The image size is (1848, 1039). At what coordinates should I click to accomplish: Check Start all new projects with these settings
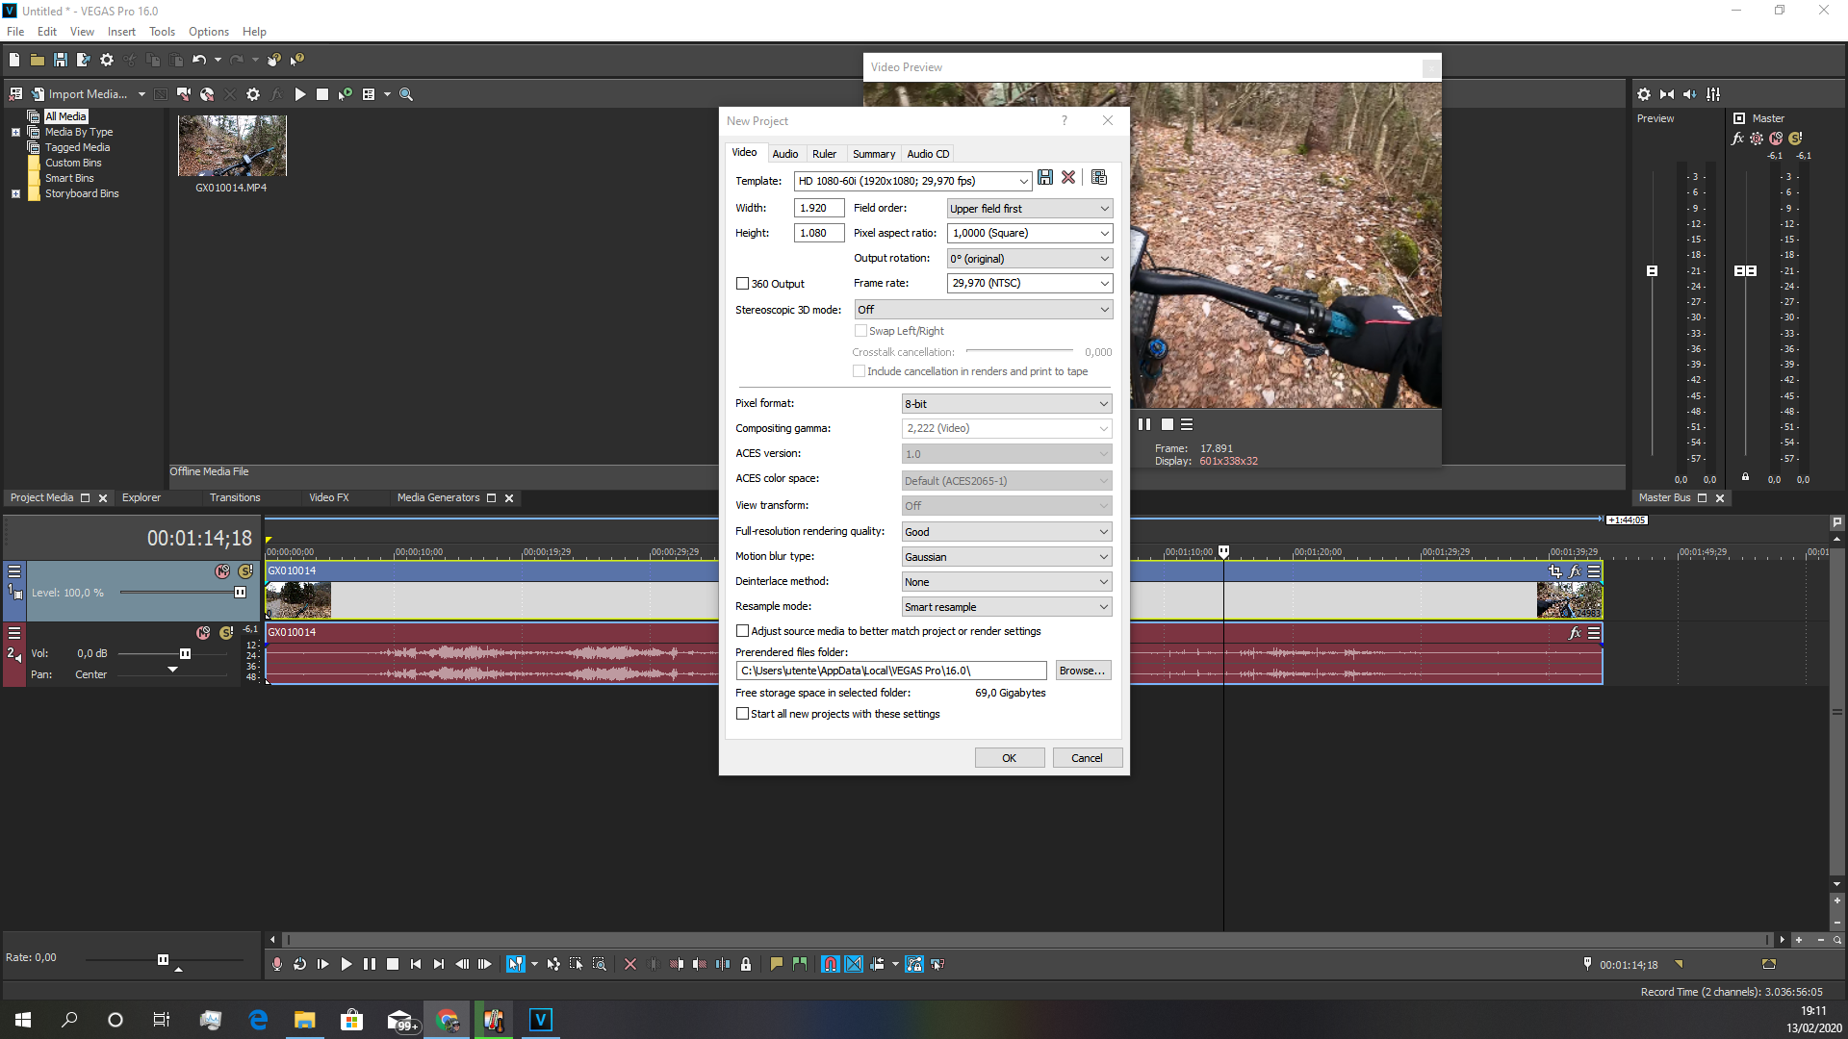pyautogui.click(x=742, y=714)
